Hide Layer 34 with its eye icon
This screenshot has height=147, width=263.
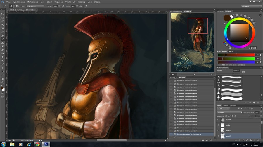pos(218,120)
